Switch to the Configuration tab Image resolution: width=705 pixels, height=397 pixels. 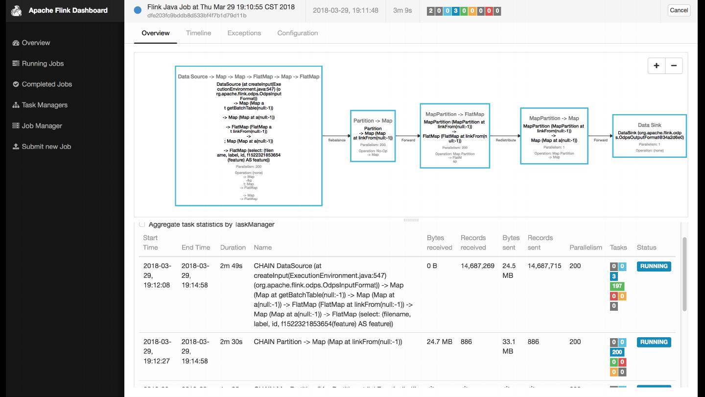(298, 33)
